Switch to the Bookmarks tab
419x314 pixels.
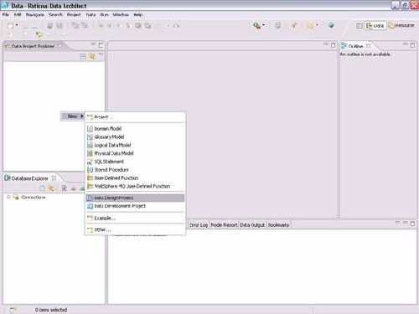[278, 225]
